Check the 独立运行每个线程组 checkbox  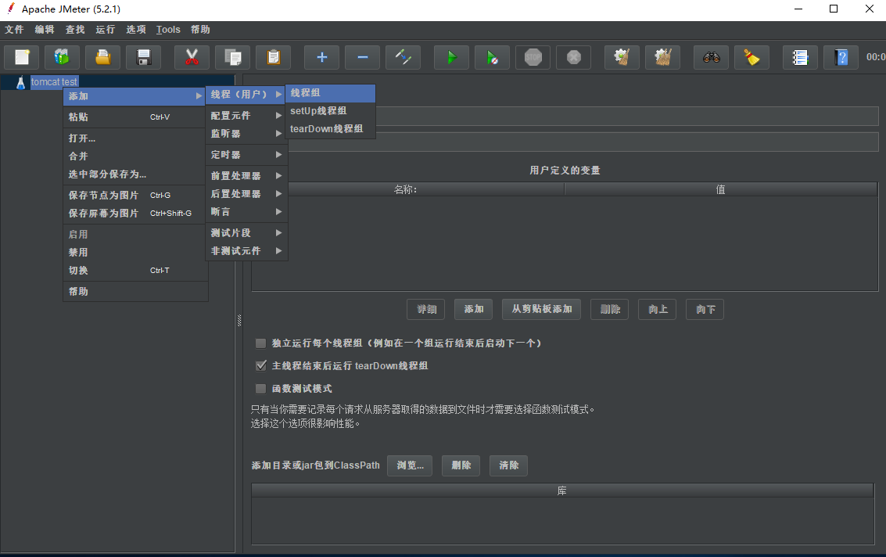260,343
